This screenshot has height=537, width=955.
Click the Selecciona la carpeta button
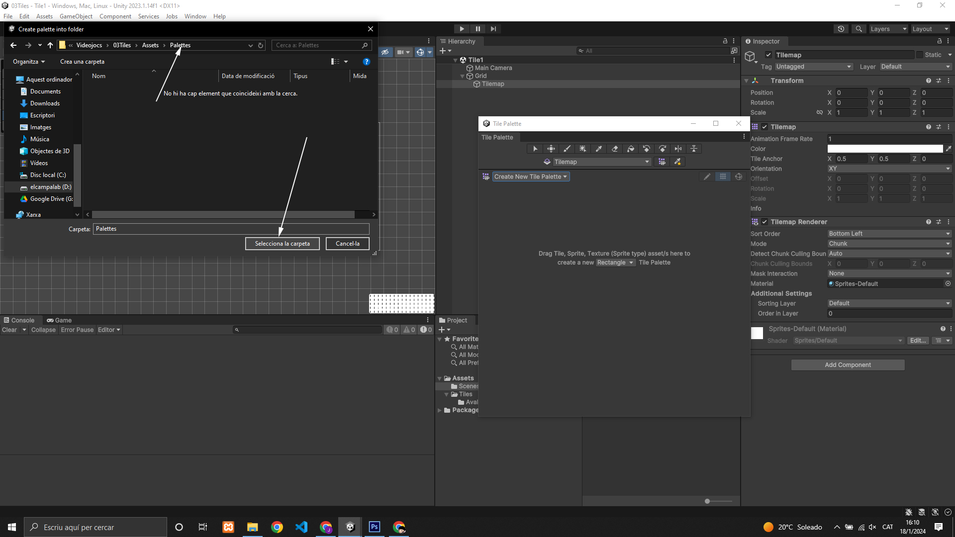(282, 244)
